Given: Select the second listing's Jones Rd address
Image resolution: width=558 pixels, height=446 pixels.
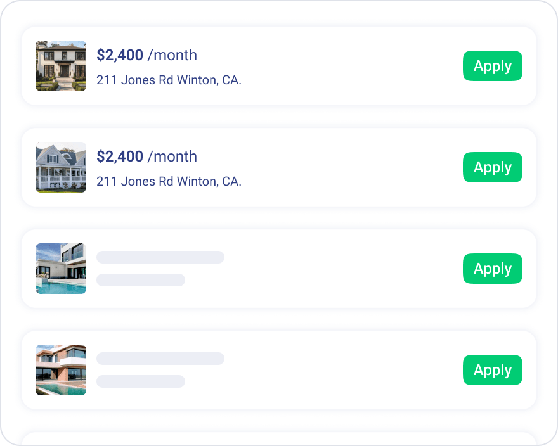Looking at the screenshot, I should (x=169, y=182).
